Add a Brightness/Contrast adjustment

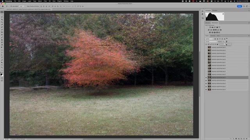(x=210, y=27)
